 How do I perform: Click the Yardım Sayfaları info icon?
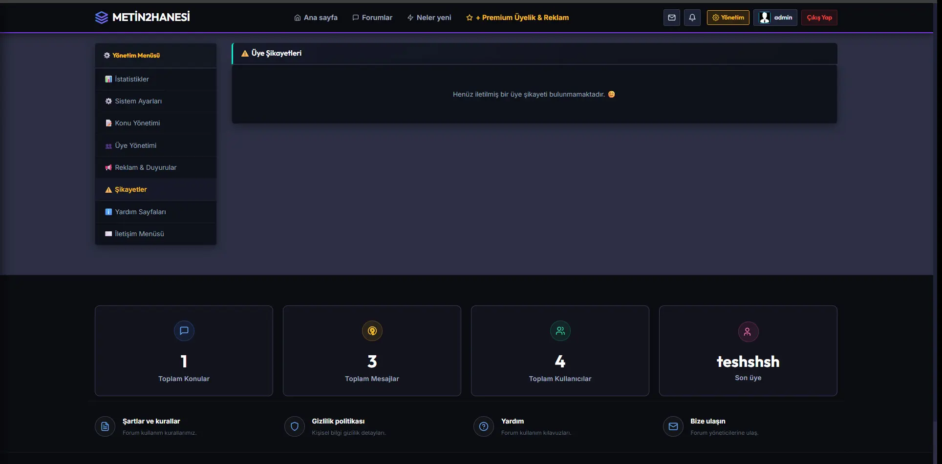108,212
